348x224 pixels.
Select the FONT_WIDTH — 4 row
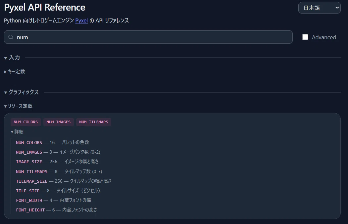tap(54, 200)
